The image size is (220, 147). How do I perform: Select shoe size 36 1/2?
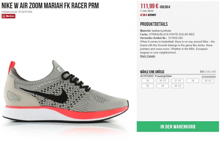[163, 81]
